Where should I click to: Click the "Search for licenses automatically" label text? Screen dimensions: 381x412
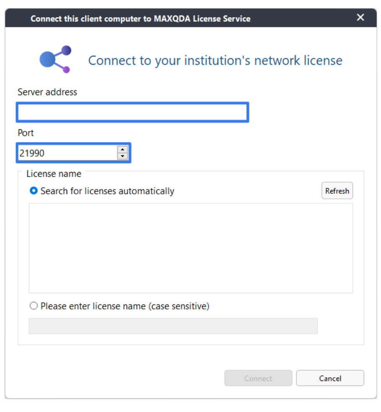coord(107,191)
